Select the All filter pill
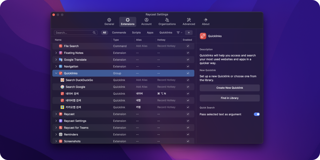 coord(105,33)
